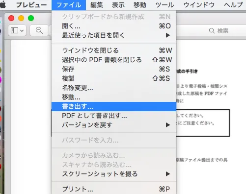Expand the スクリーンショットを撮る submenu

pyautogui.click(x=114, y=174)
